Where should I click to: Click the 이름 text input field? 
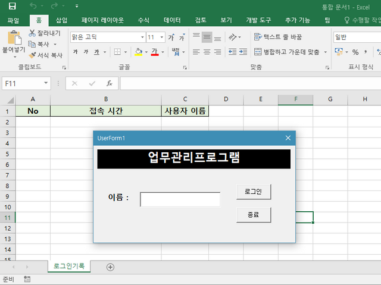[x=180, y=199]
